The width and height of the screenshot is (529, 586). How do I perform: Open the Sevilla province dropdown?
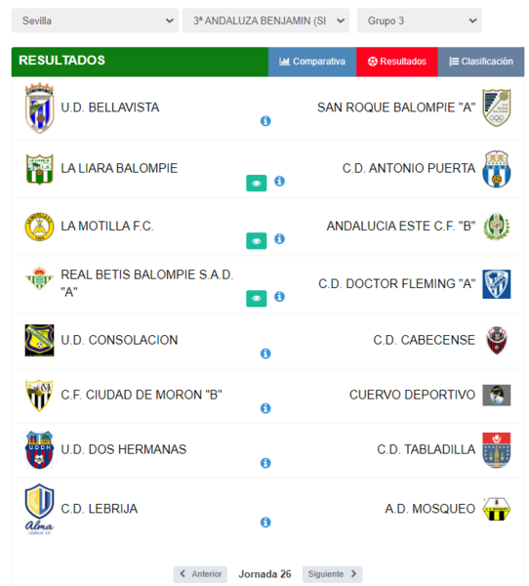click(x=95, y=21)
